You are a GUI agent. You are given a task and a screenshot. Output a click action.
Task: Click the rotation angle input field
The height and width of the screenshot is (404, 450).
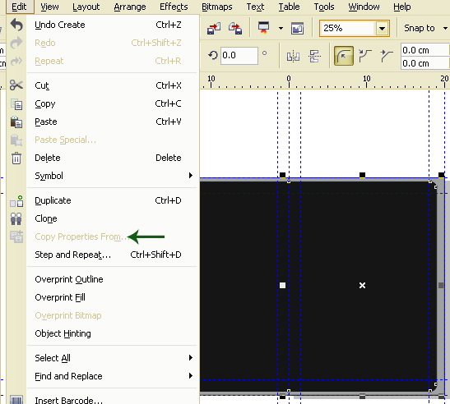[239, 55]
